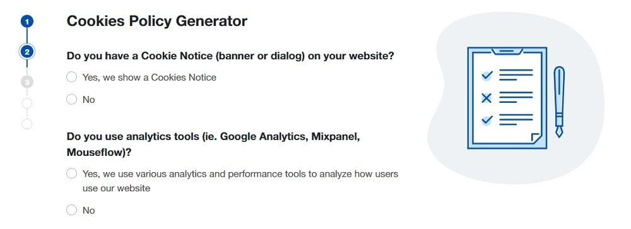Click the X mark on the clipboard
The height and width of the screenshot is (229, 631).
487,97
